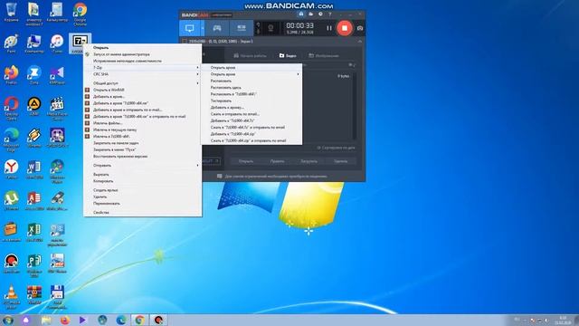The height and width of the screenshot is (326, 579).
Task: Choose Запуск от имени администратора
Action: tap(143, 54)
